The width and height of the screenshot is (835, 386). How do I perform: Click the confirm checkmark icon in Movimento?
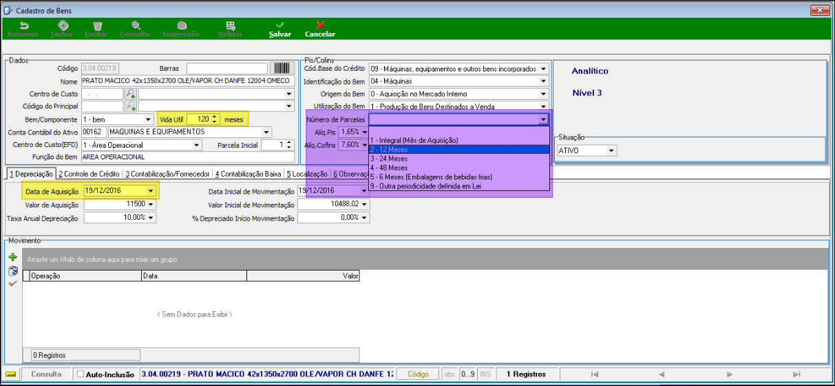12,283
